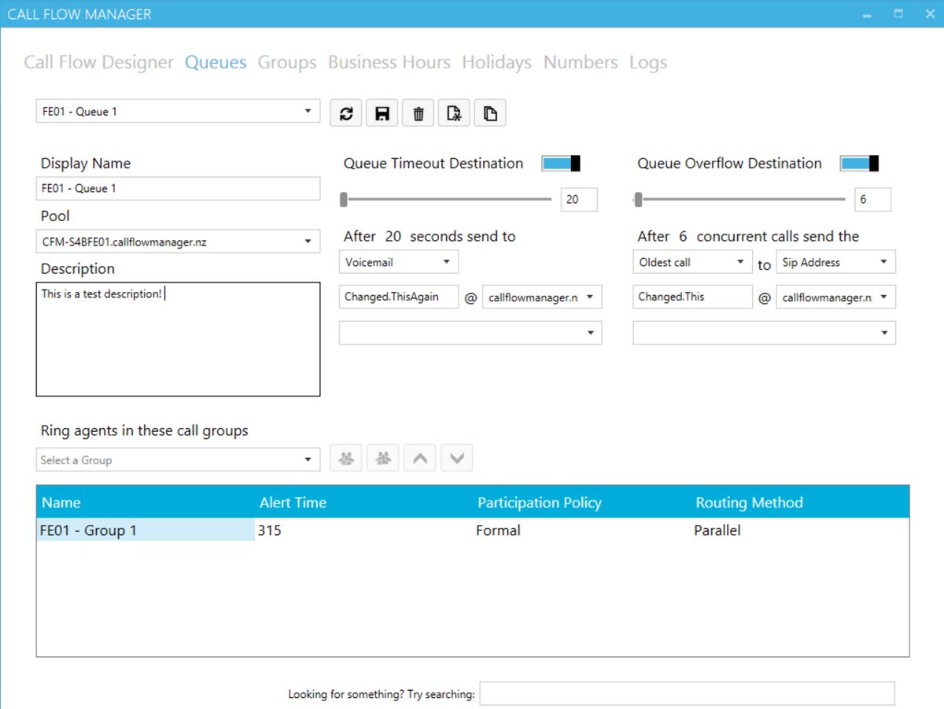Expand the Pool dropdown

179,242
